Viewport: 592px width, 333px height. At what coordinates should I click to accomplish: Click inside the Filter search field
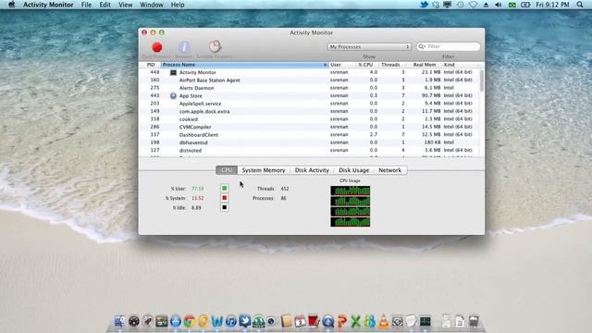coord(448,46)
